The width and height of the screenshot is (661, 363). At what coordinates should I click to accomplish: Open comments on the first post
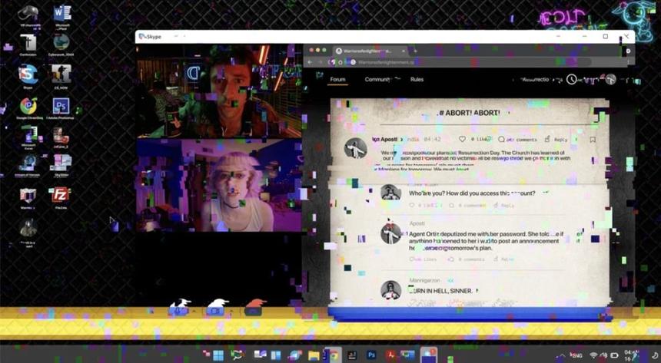point(502,140)
